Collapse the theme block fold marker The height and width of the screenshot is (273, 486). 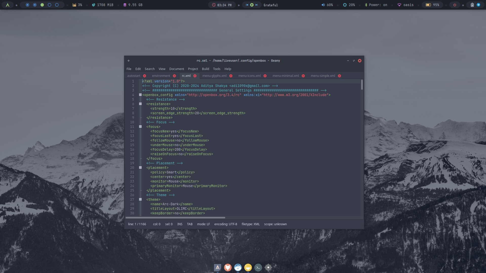pyautogui.click(x=140, y=199)
